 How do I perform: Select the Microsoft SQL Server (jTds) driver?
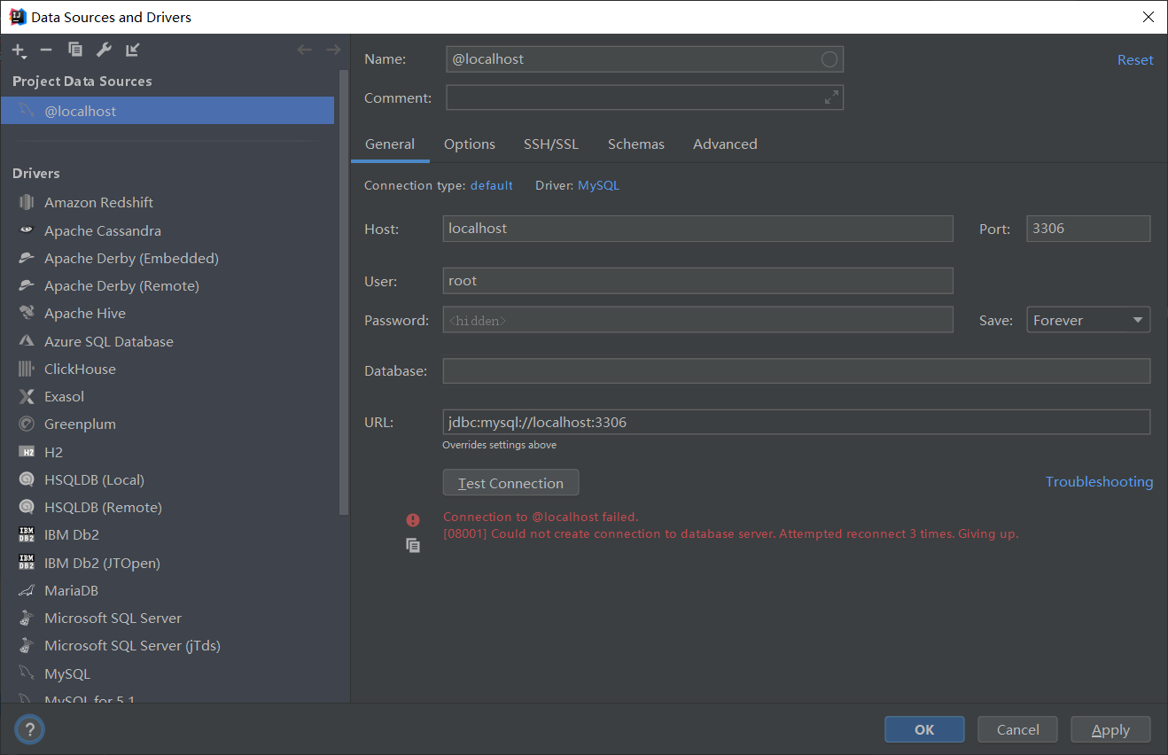pos(167,645)
